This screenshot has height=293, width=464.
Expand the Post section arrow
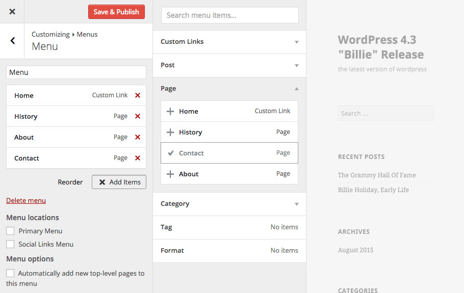pyautogui.click(x=297, y=65)
